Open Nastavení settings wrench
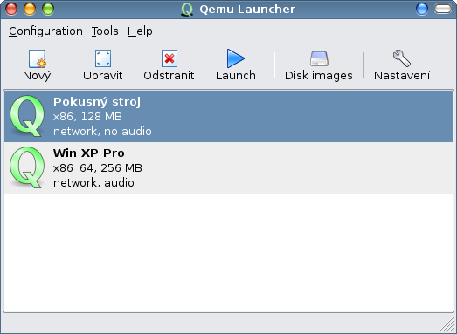This screenshot has width=457, height=334. 402,65
